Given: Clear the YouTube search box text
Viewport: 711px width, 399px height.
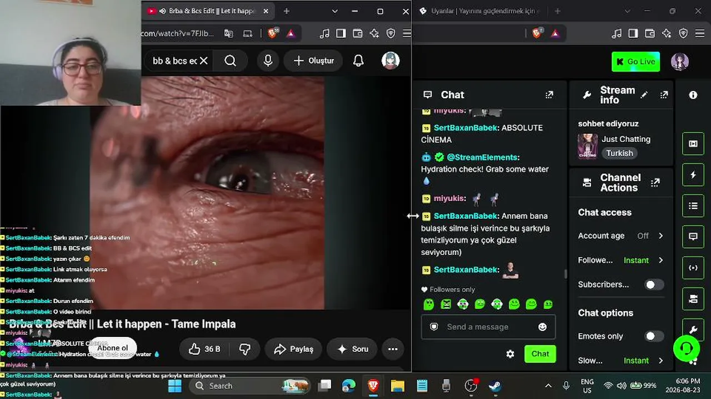Looking at the screenshot, I should (204, 60).
